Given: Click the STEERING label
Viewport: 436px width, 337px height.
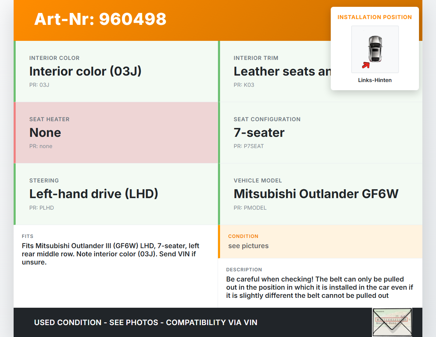Looking at the screenshot, I should click(x=44, y=180).
